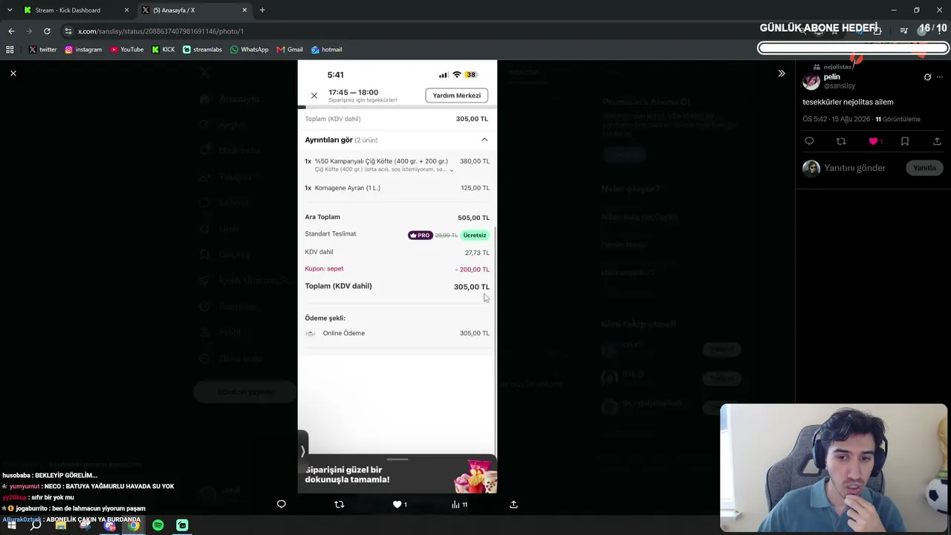Open Windows taskbar search

coord(36,525)
